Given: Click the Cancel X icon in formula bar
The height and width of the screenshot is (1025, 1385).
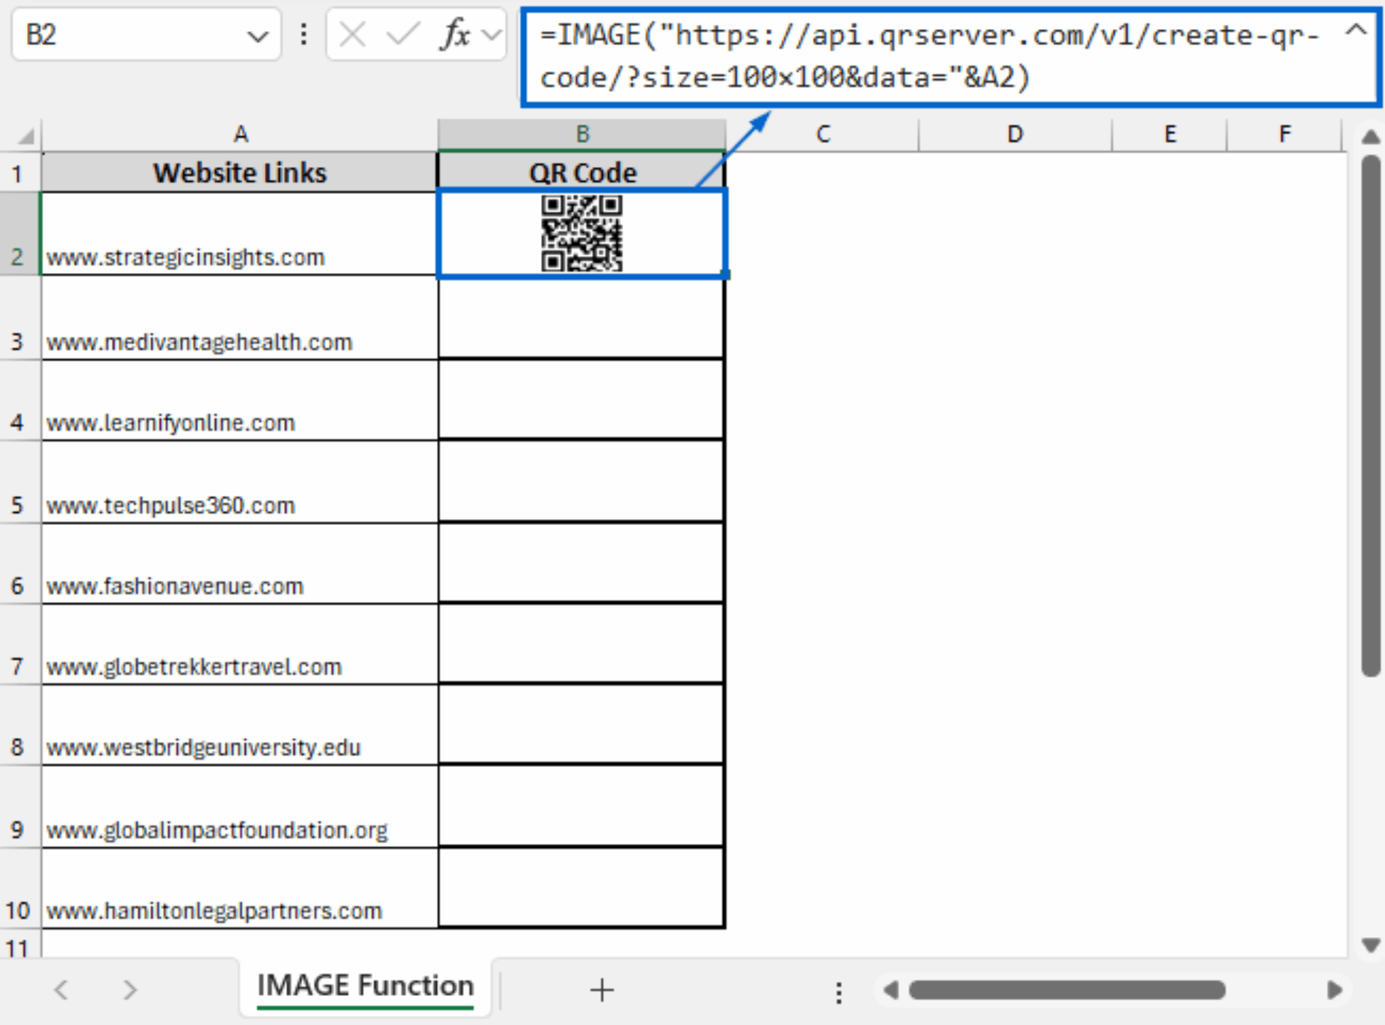Looking at the screenshot, I should tap(352, 34).
